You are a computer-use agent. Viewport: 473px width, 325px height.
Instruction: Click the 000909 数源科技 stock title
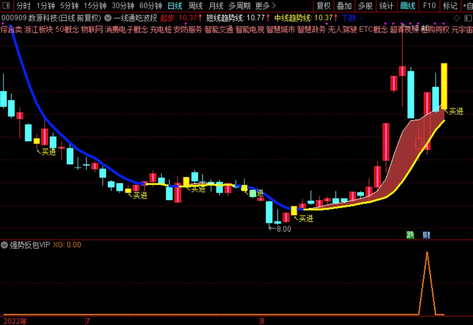[51, 18]
